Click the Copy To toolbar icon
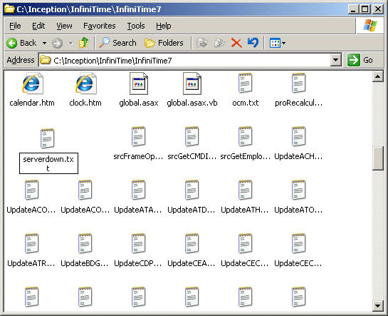Image resolution: width=388 pixels, height=316 pixels. pos(219,43)
